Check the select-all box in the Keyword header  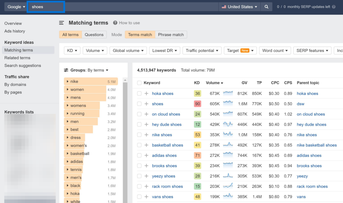point(140,82)
